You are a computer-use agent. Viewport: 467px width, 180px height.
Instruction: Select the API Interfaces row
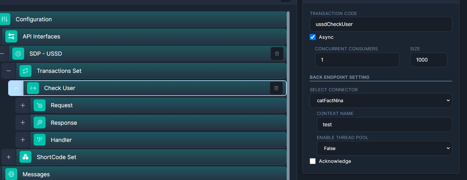144,37
